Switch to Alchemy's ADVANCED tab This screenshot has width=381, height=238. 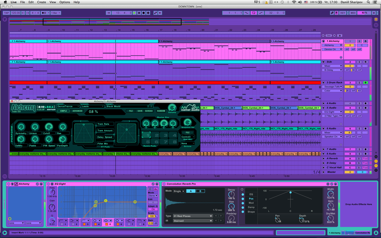pos(78,111)
